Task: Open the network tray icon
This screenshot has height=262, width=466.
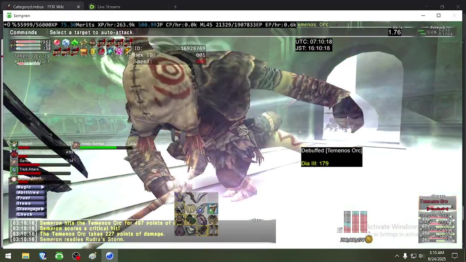Action: (x=413, y=256)
